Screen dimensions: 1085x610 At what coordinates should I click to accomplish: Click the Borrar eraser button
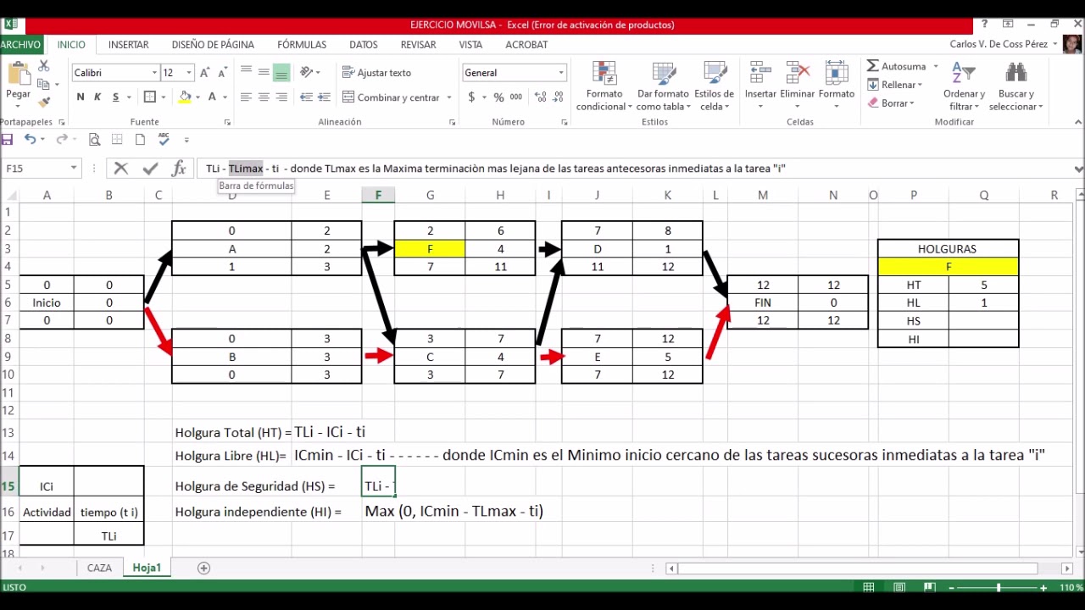pos(891,103)
